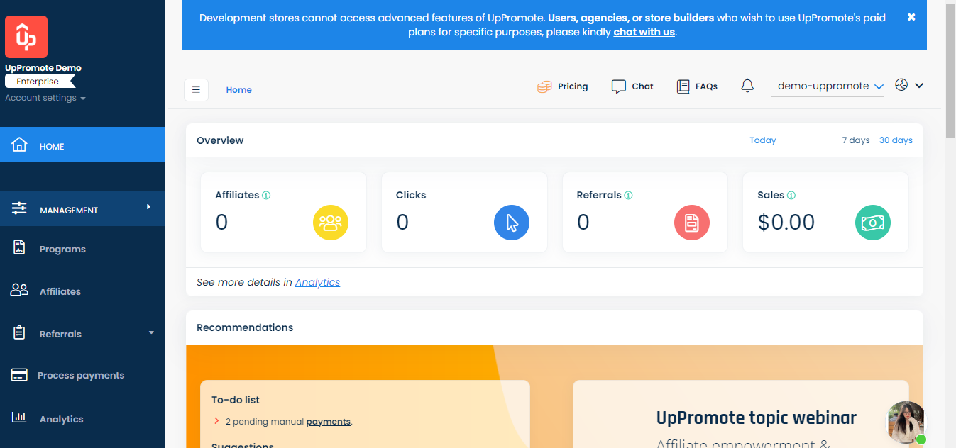Click info icon next to Affiliates

266,195
